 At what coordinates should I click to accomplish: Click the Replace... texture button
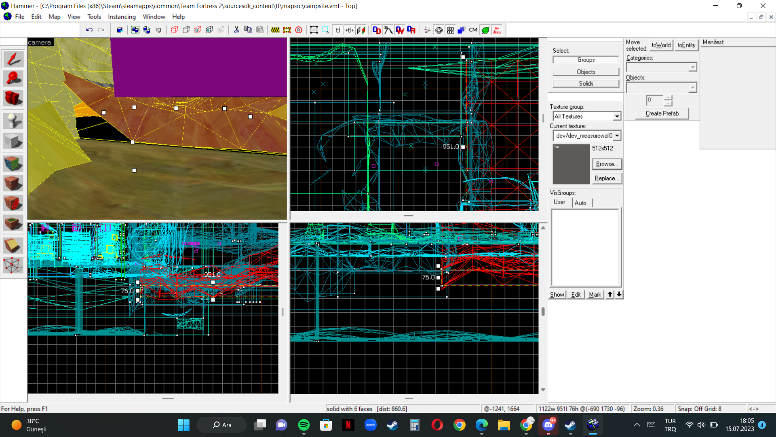click(607, 178)
